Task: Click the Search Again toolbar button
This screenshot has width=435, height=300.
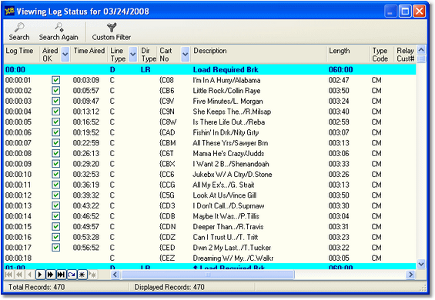Action: (59, 32)
